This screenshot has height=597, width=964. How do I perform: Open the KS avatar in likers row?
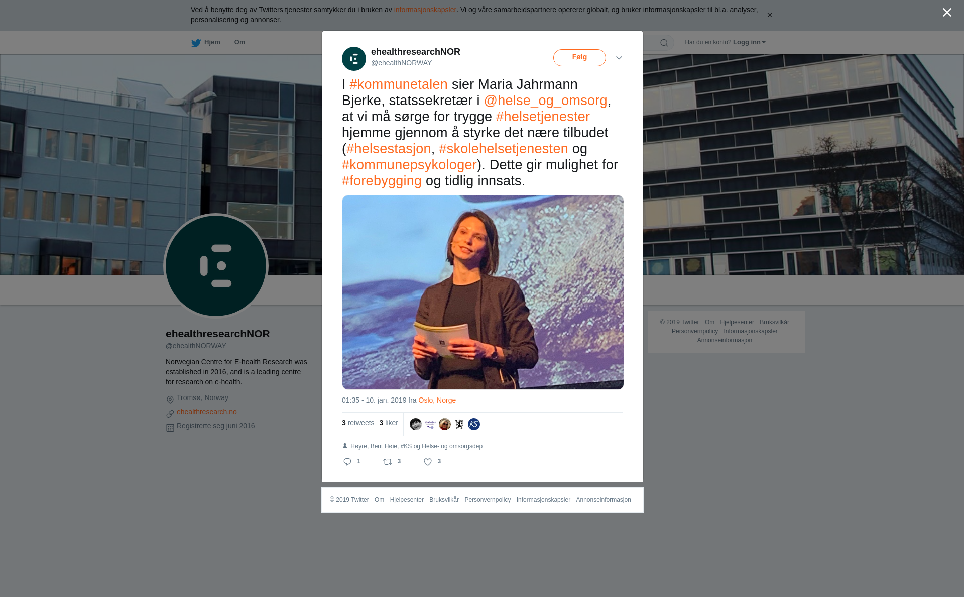tap(474, 424)
